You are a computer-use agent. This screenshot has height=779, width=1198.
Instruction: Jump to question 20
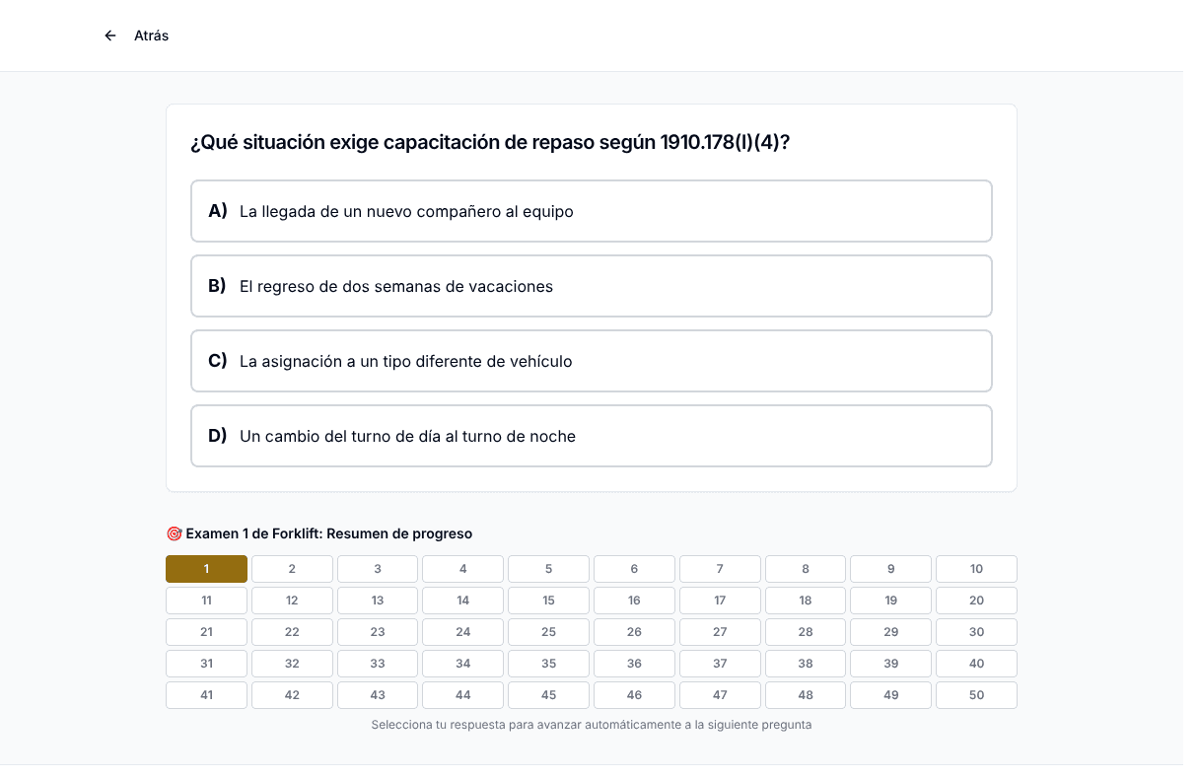976,601
